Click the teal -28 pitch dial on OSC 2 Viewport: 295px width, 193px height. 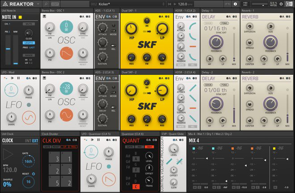point(67,88)
